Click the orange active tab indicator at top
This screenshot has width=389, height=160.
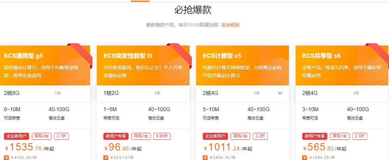tap(140, 1)
